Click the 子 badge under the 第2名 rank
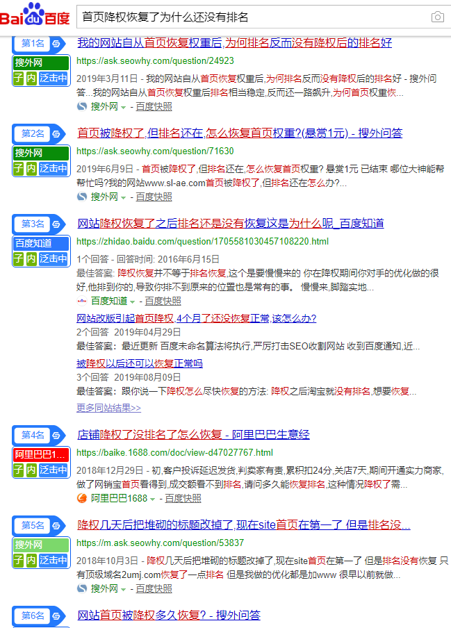The image size is (451, 628). pos(19,168)
